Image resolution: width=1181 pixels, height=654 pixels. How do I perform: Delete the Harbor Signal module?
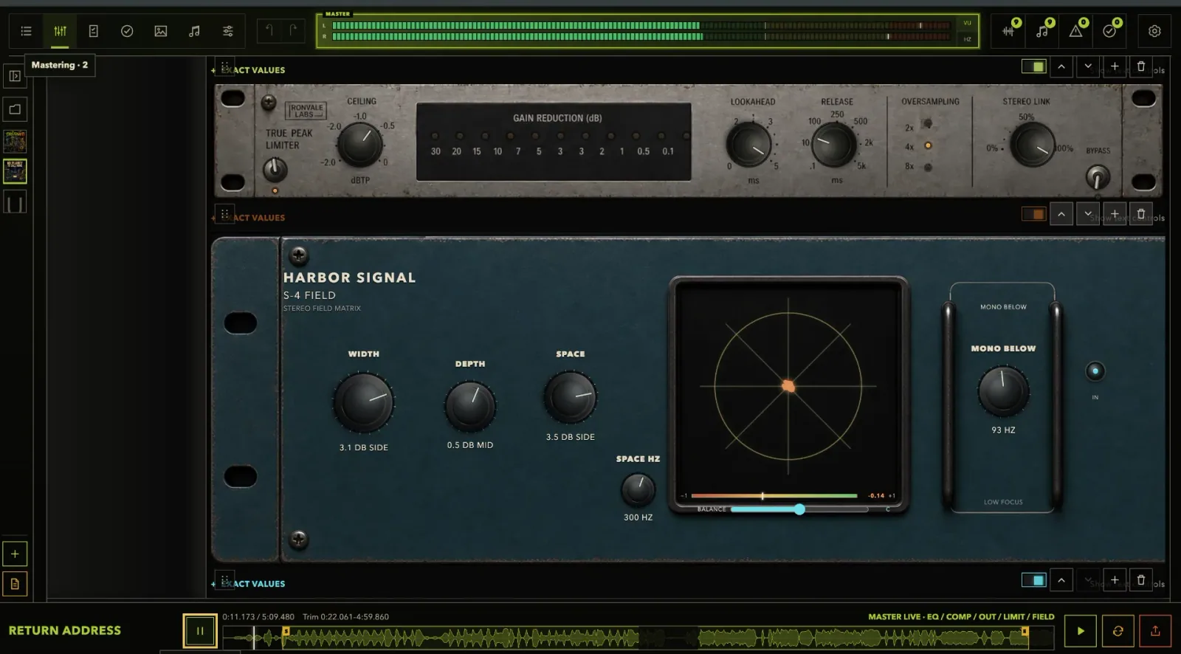(1141, 214)
